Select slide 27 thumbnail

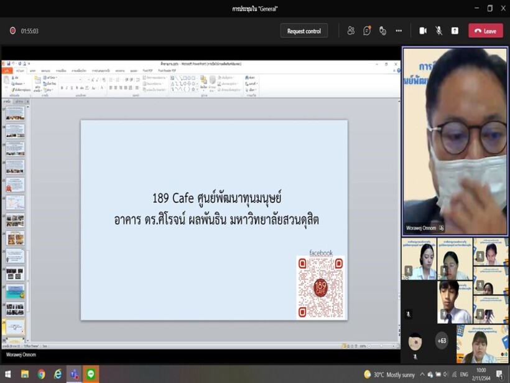coord(15,291)
